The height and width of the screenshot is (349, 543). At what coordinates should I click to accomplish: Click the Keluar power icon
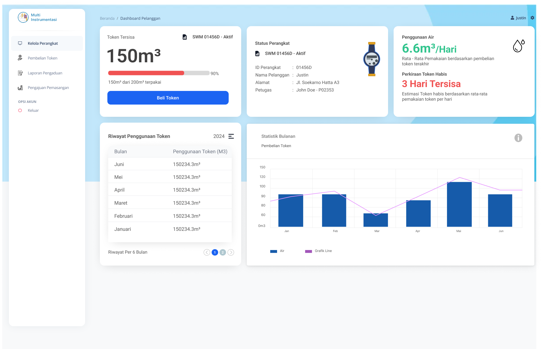[20, 110]
